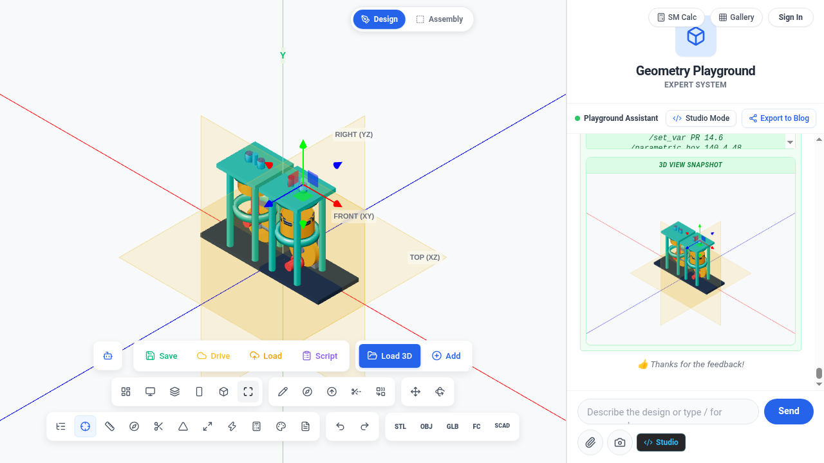Export model in SCAD format
Image resolution: width=824 pixels, height=463 pixels.
[502, 426]
